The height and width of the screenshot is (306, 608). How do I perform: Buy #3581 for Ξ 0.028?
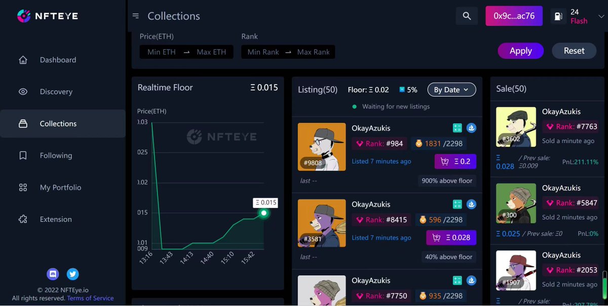click(x=451, y=238)
